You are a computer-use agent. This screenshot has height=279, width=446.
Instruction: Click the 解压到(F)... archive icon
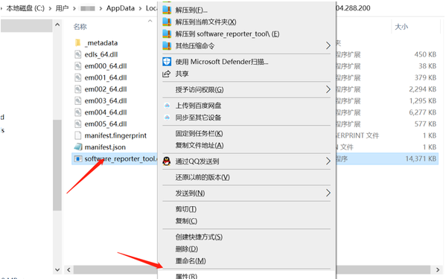point(167,10)
